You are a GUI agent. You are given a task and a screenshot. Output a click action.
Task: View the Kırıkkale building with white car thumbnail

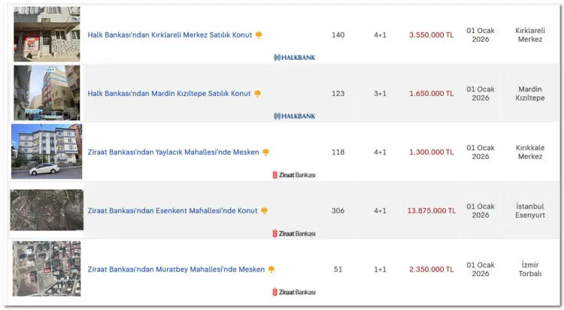click(47, 152)
